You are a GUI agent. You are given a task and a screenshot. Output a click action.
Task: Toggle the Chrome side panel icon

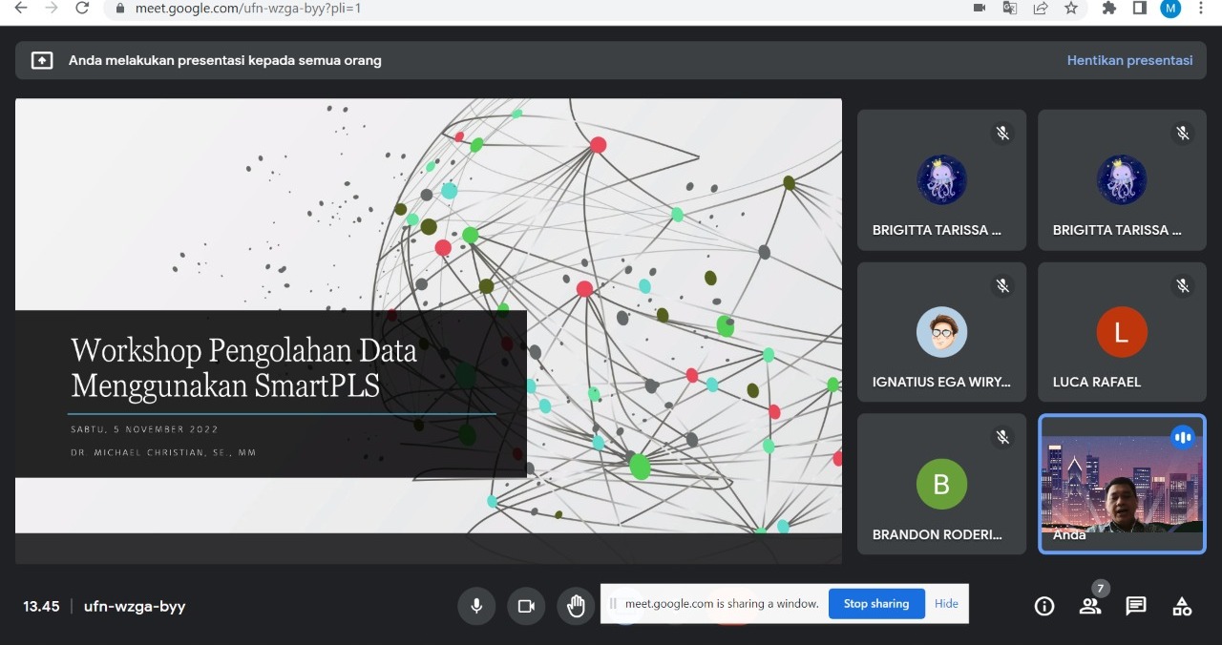[x=1140, y=9]
